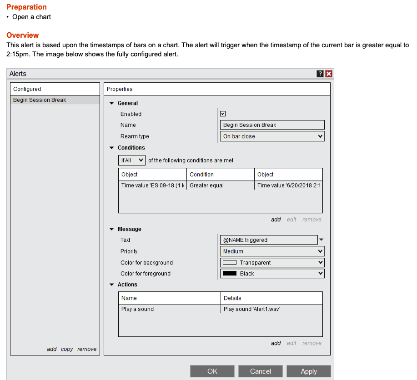
Task: Click the Play sound 'Alert1.wav' details cell
Action: (x=271, y=309)
